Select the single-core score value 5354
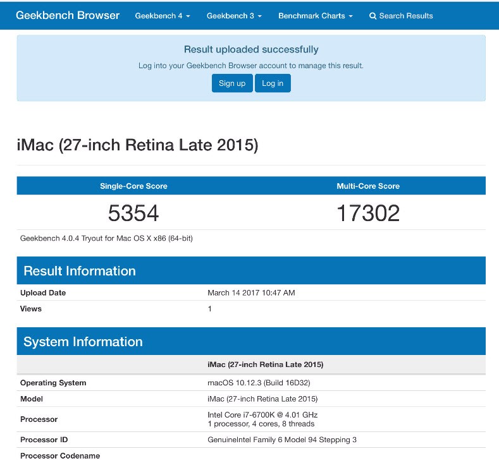499x463 pixels. pyautogui.click(x=133, y=213)
